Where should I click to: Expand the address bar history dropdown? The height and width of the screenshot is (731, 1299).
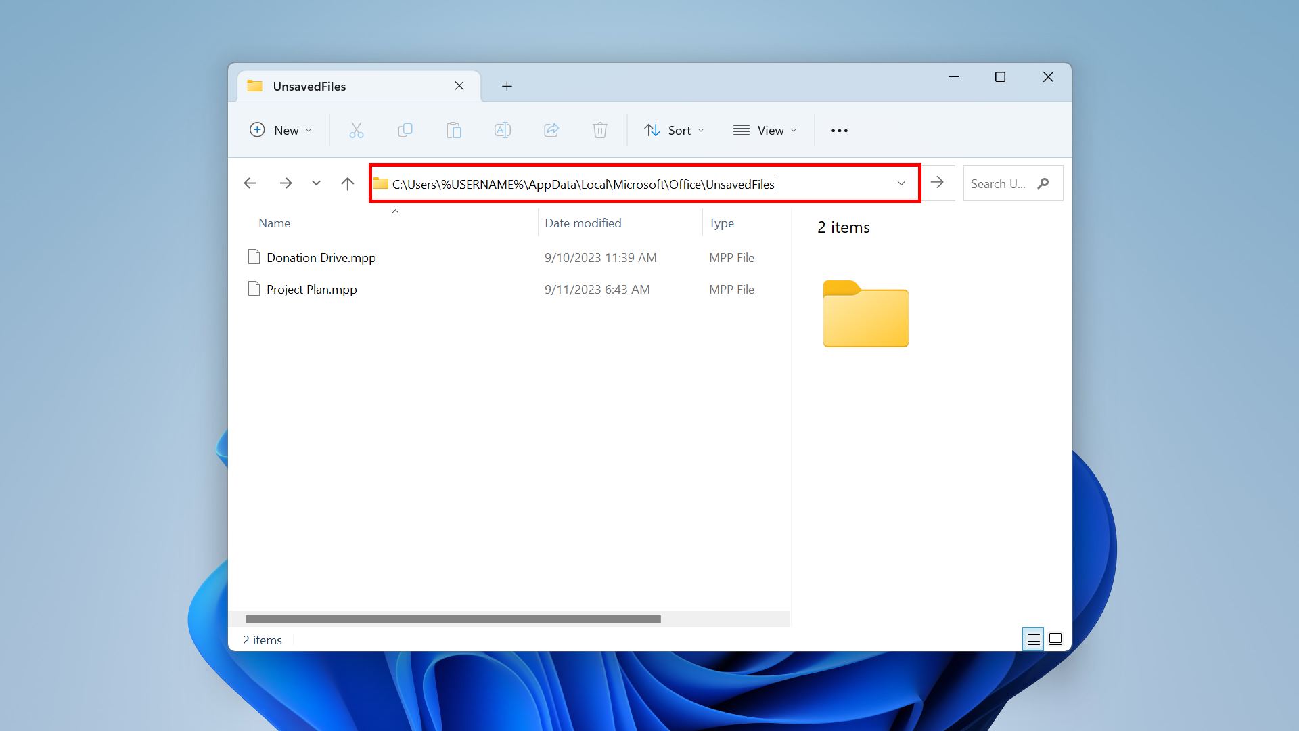click(901, 183)
